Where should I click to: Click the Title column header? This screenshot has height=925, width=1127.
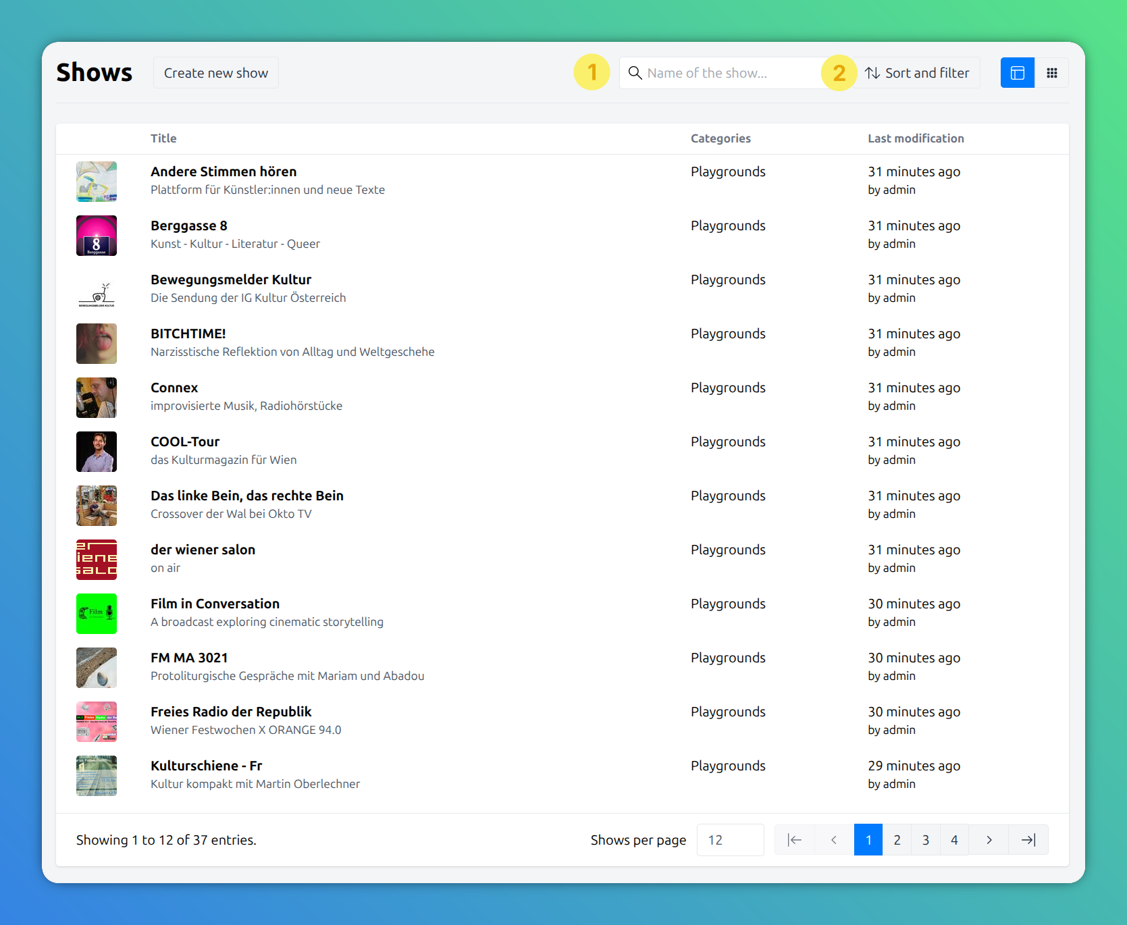[163, 138]
